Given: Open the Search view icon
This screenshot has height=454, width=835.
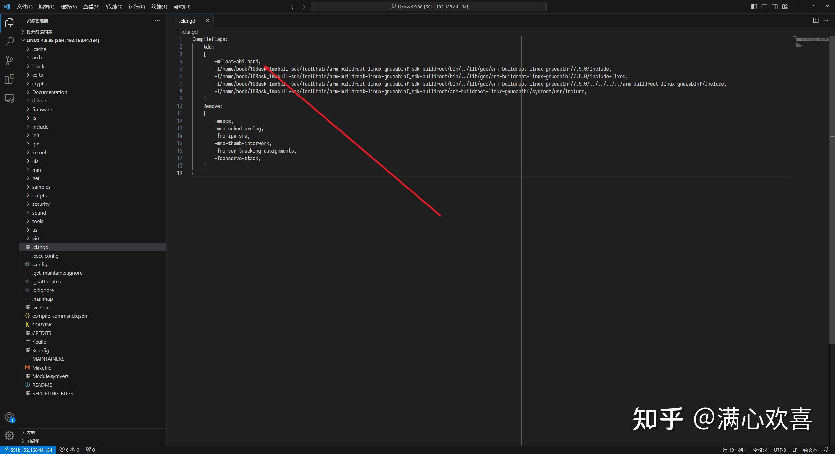Looking at the screenshot, I should [9, 41].
